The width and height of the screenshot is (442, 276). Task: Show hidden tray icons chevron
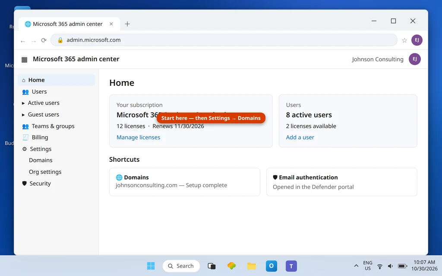[356, 266]
